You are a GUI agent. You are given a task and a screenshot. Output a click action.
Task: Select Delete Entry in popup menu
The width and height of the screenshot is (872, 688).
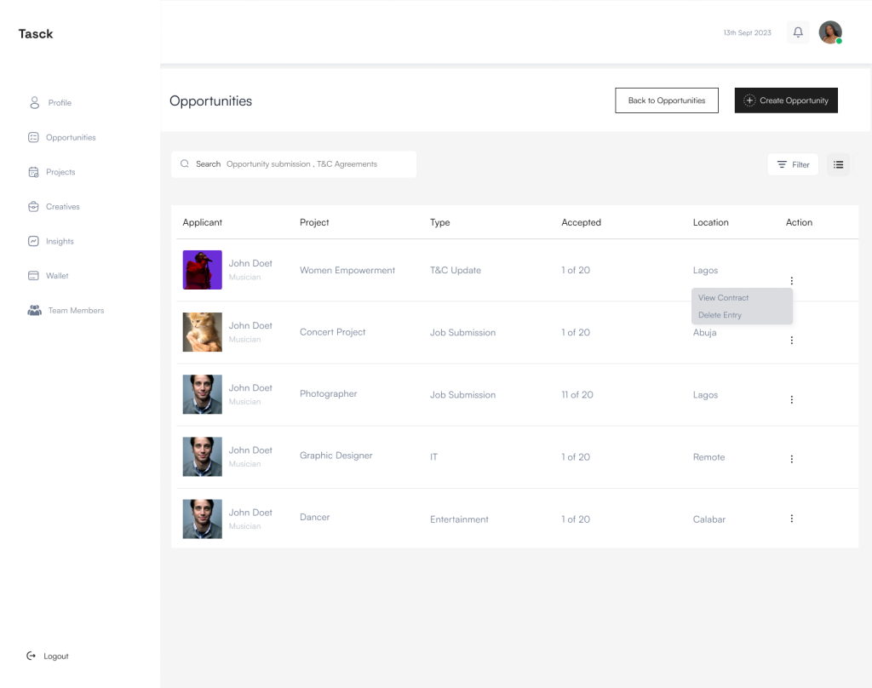pos(720,315)
